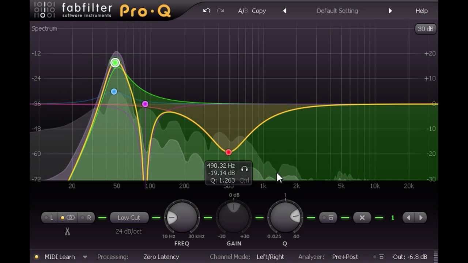
Task: Click the undo arrow icon
Action: pos(207,11)
